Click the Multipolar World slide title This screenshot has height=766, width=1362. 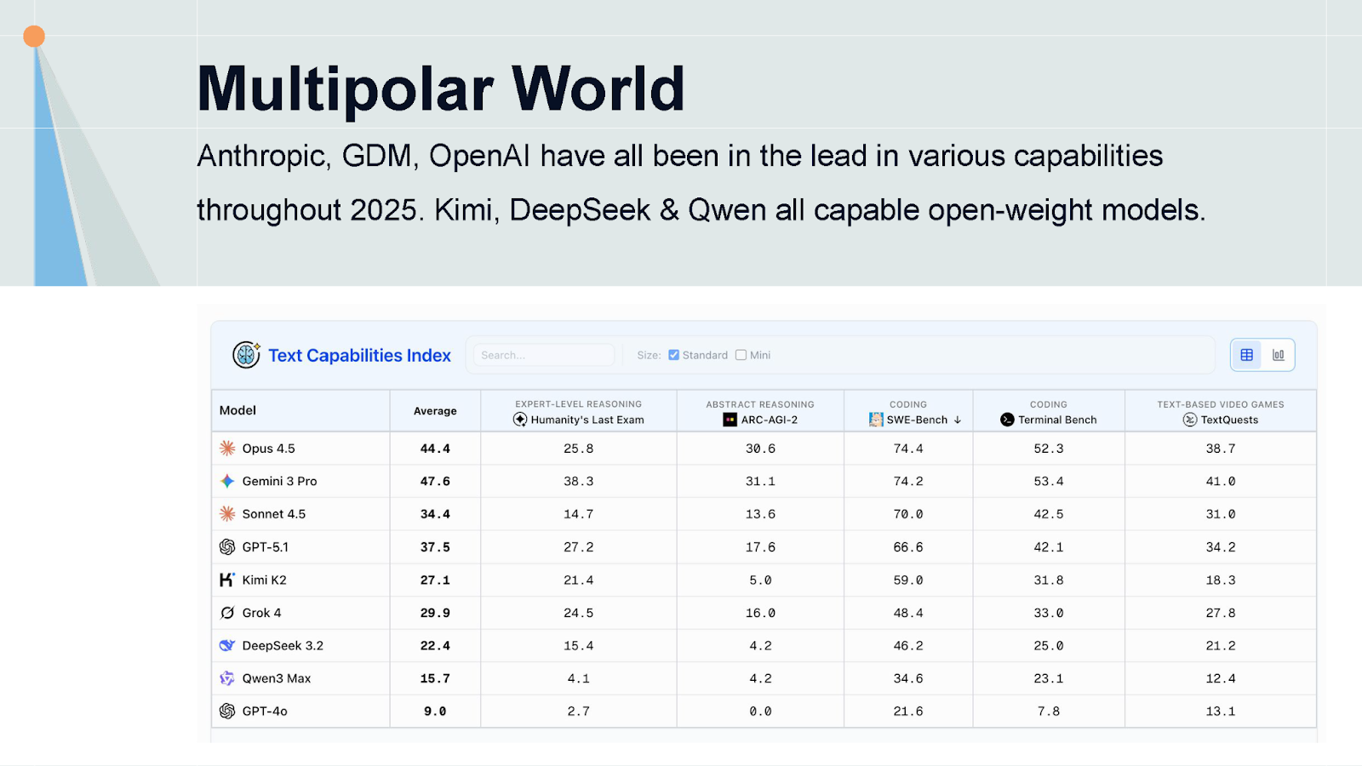(x=441, y=89)
